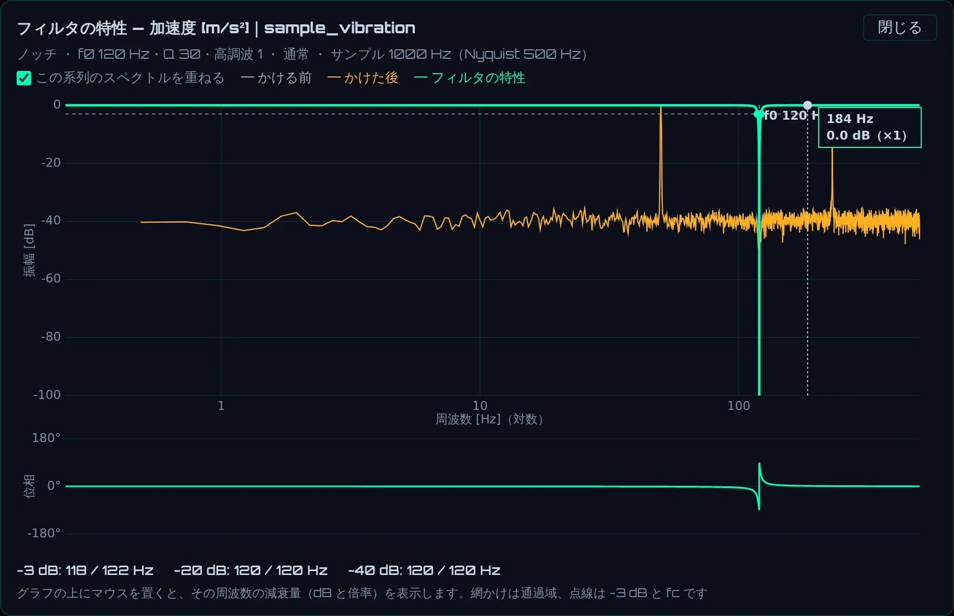Click the 10 frequency axis tick label

(480, 406)
